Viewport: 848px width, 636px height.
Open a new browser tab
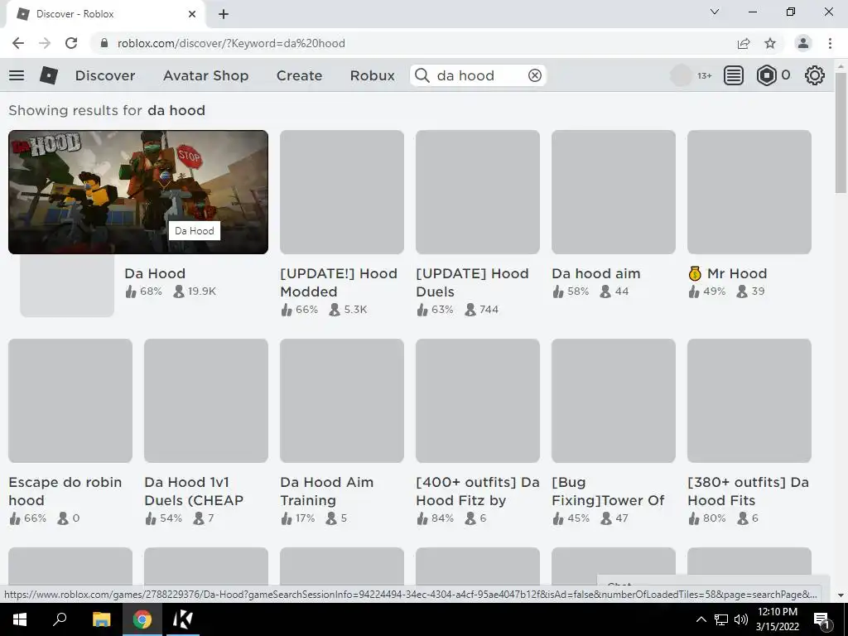224,14
